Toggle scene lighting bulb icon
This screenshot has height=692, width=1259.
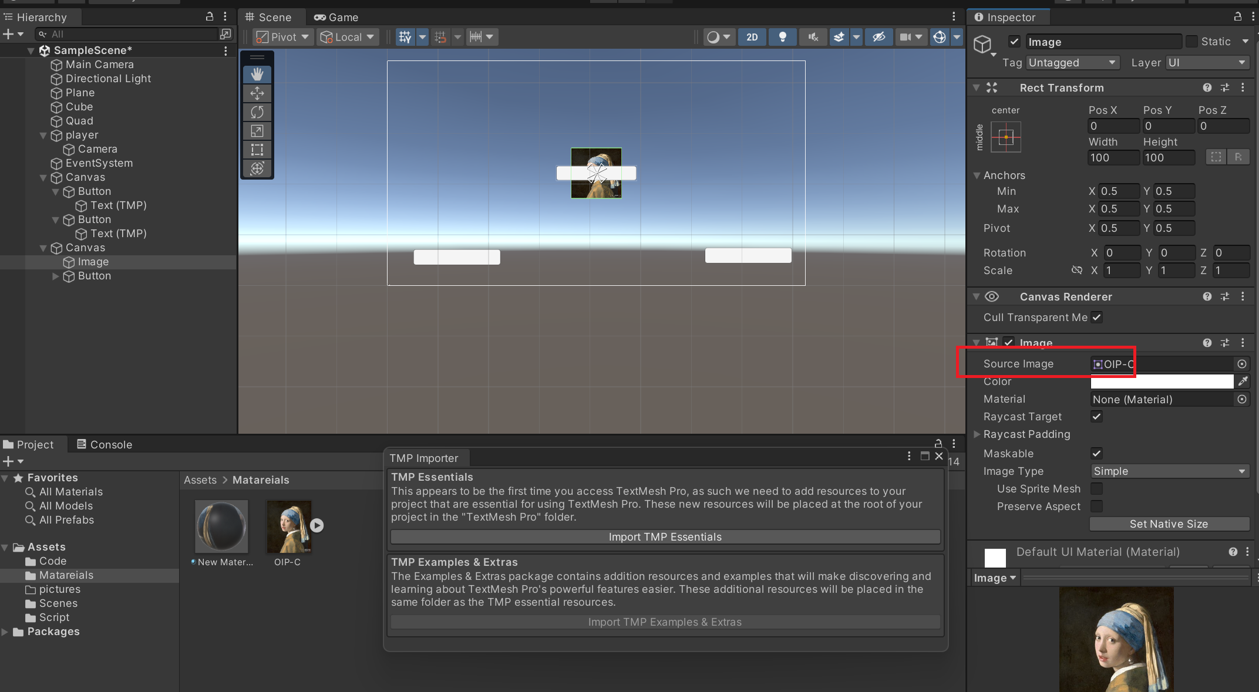point(782,37)
